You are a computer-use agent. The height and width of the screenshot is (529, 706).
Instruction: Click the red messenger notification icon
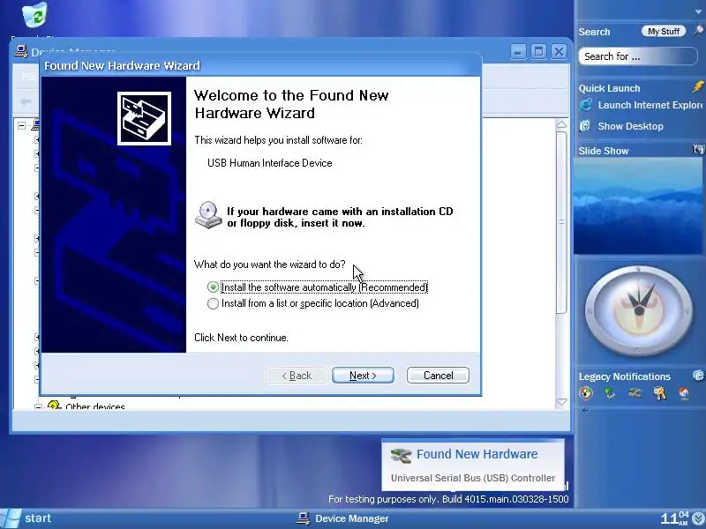(684, 393)
